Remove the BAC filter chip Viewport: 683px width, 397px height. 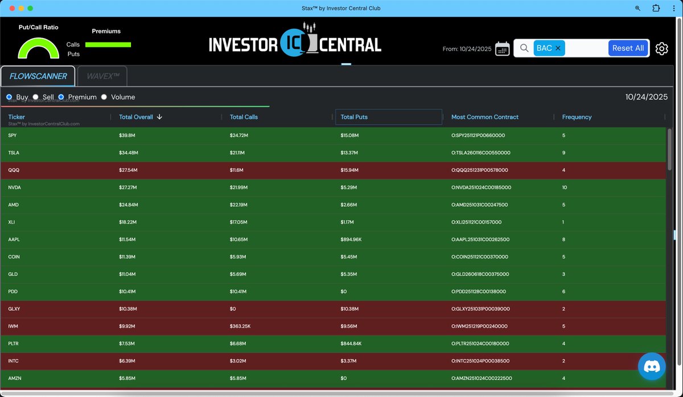(x=558, y=48)
